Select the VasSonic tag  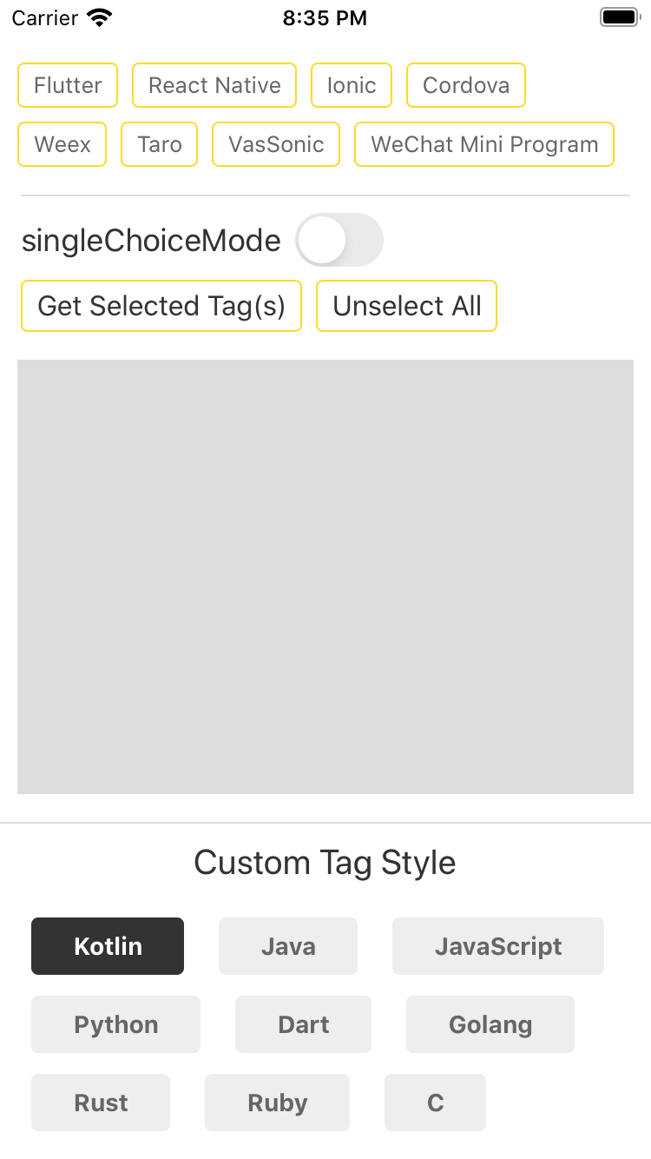[x=275, y=144]
